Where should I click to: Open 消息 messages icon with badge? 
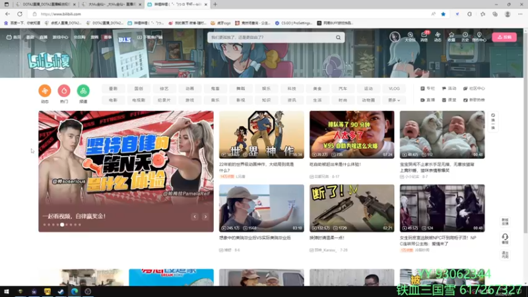424,37
